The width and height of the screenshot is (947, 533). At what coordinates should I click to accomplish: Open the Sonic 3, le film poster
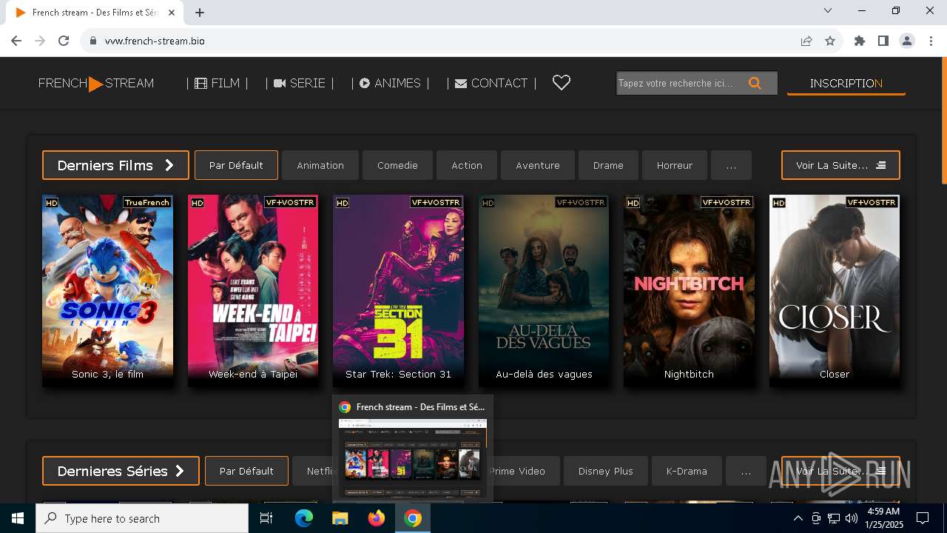click(x=107, y=290)
